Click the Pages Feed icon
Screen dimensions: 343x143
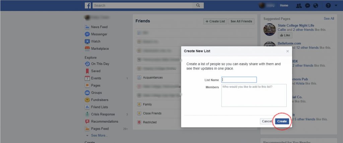pos(87,129)
